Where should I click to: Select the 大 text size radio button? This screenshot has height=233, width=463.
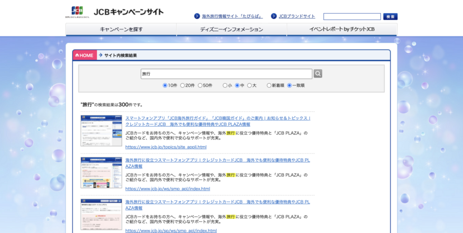click(x=249, y=85)
